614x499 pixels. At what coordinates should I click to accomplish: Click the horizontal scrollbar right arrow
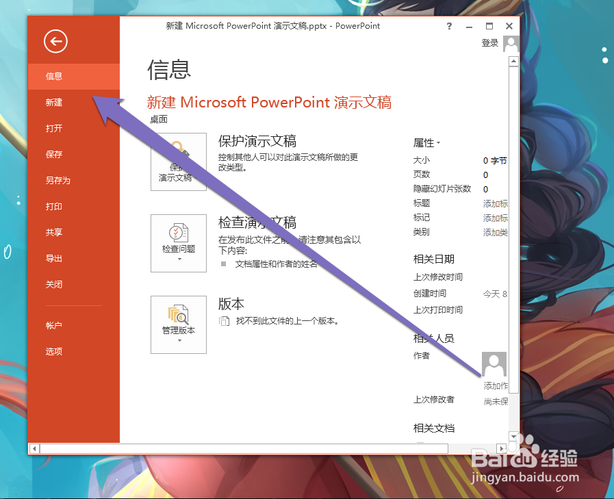[x=501, y=448]
